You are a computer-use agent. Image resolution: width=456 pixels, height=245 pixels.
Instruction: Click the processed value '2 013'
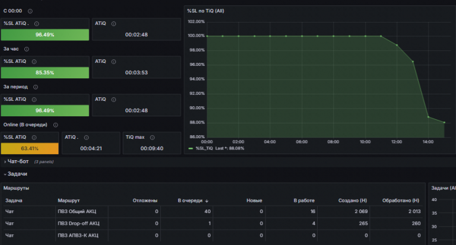click(414, 211)
